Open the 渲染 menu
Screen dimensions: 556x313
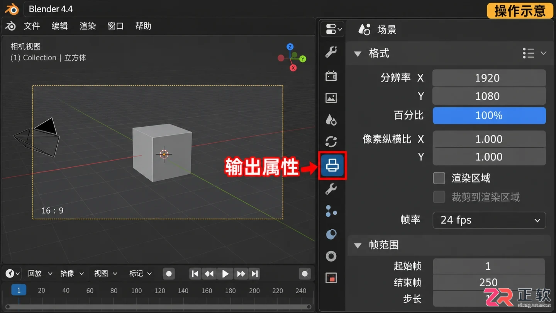(88, 26)
